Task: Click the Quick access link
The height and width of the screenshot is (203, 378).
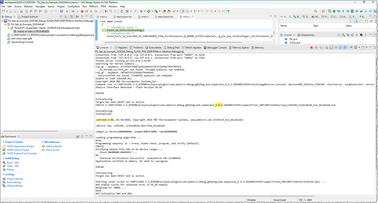Action: tap(53, 150)
